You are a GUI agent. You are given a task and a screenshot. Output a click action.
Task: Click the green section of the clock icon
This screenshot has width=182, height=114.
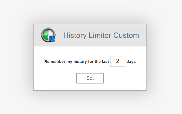point(45,35)
